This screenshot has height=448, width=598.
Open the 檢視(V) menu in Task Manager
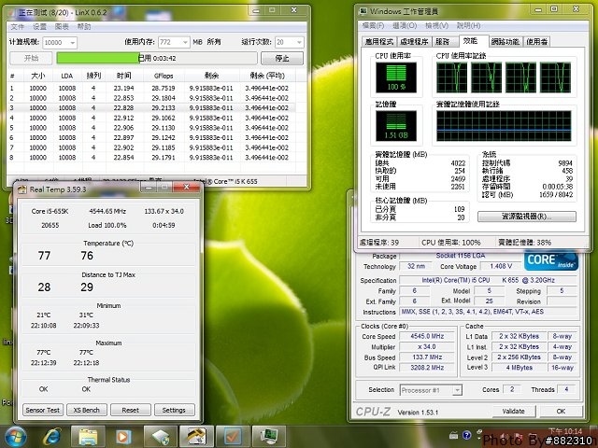pyautogui.click(x=436, y=25)
